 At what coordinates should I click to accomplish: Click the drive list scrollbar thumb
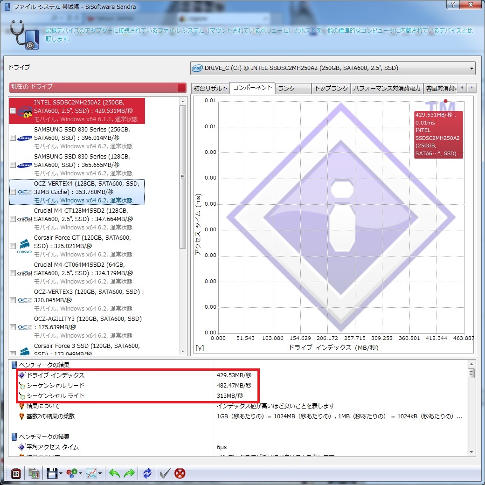click(x=183, y=177)
